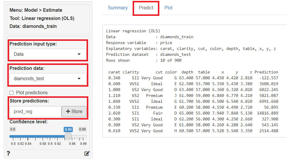The height and width of the screenshot is (163, 287).
Task: Switch to the Summary tab
Action: 118,8
